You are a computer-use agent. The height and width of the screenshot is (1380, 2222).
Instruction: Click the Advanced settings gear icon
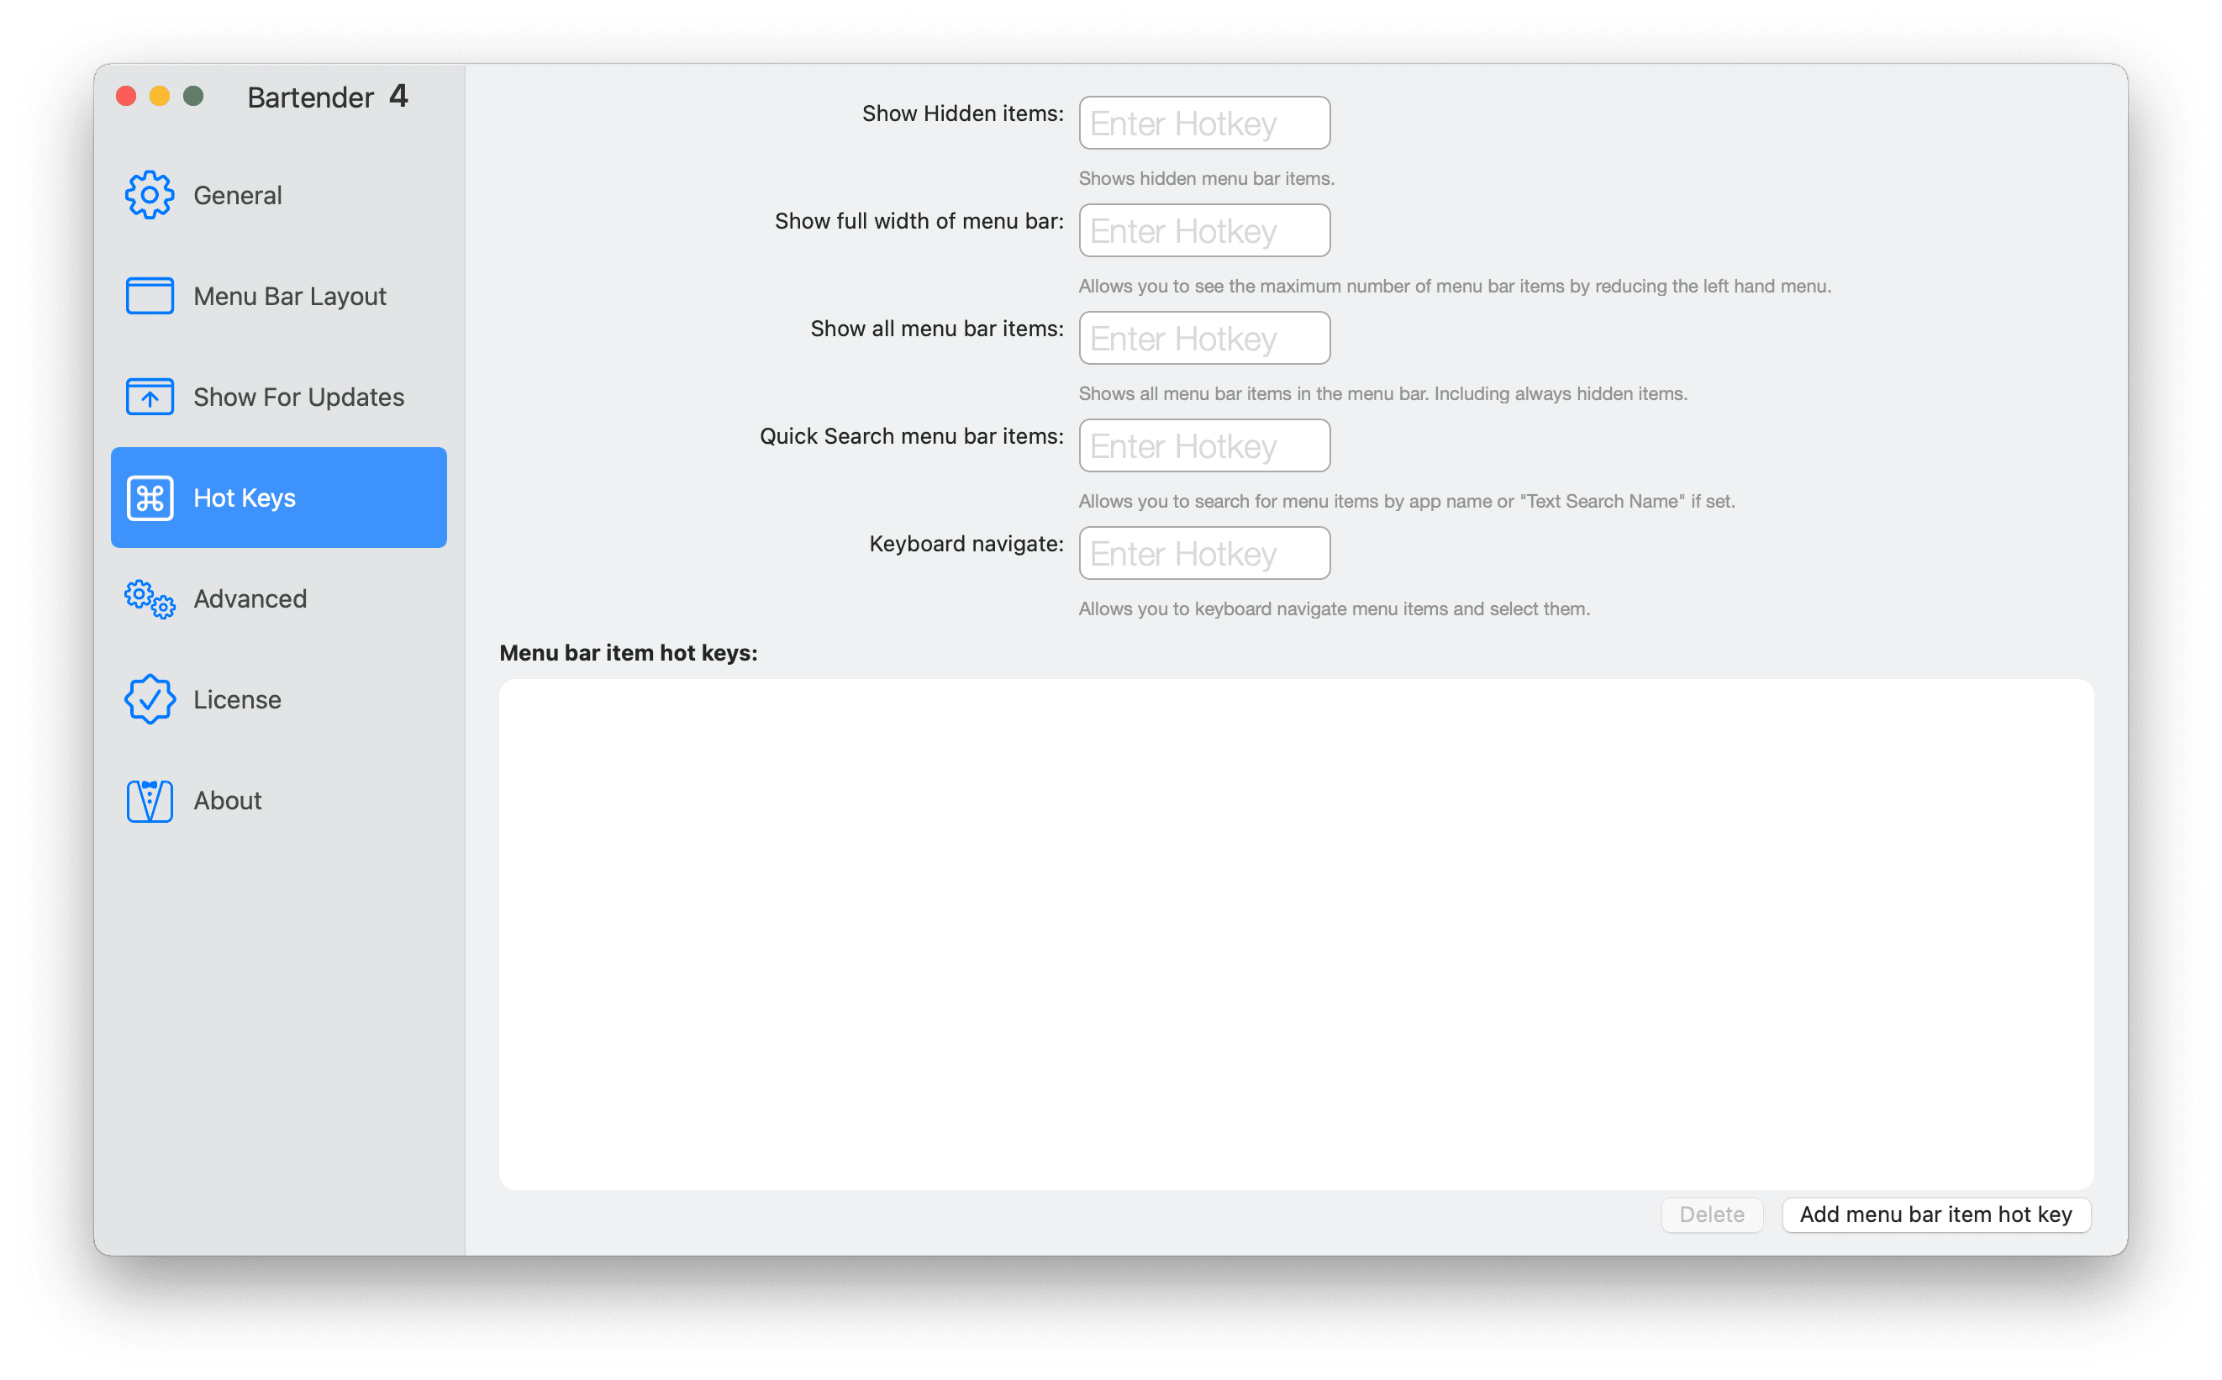point(151,598)
